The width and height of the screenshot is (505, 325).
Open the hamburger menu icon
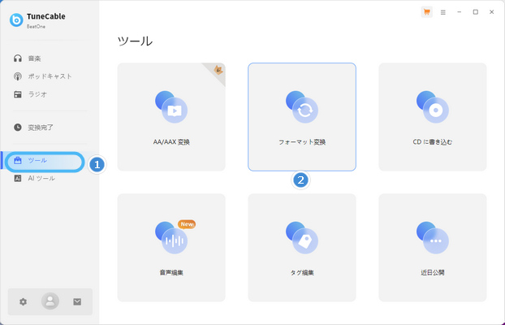443,12
